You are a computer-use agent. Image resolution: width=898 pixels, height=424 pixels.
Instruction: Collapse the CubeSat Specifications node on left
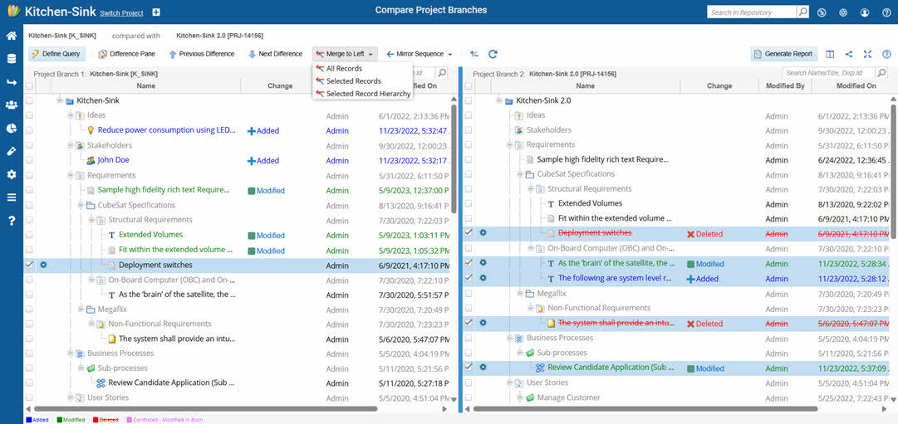81,205
